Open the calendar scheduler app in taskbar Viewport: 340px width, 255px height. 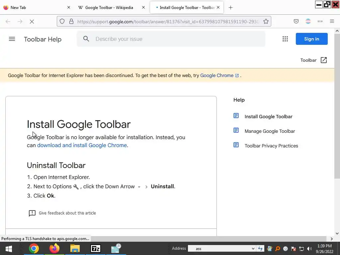(x=116, y=248)
